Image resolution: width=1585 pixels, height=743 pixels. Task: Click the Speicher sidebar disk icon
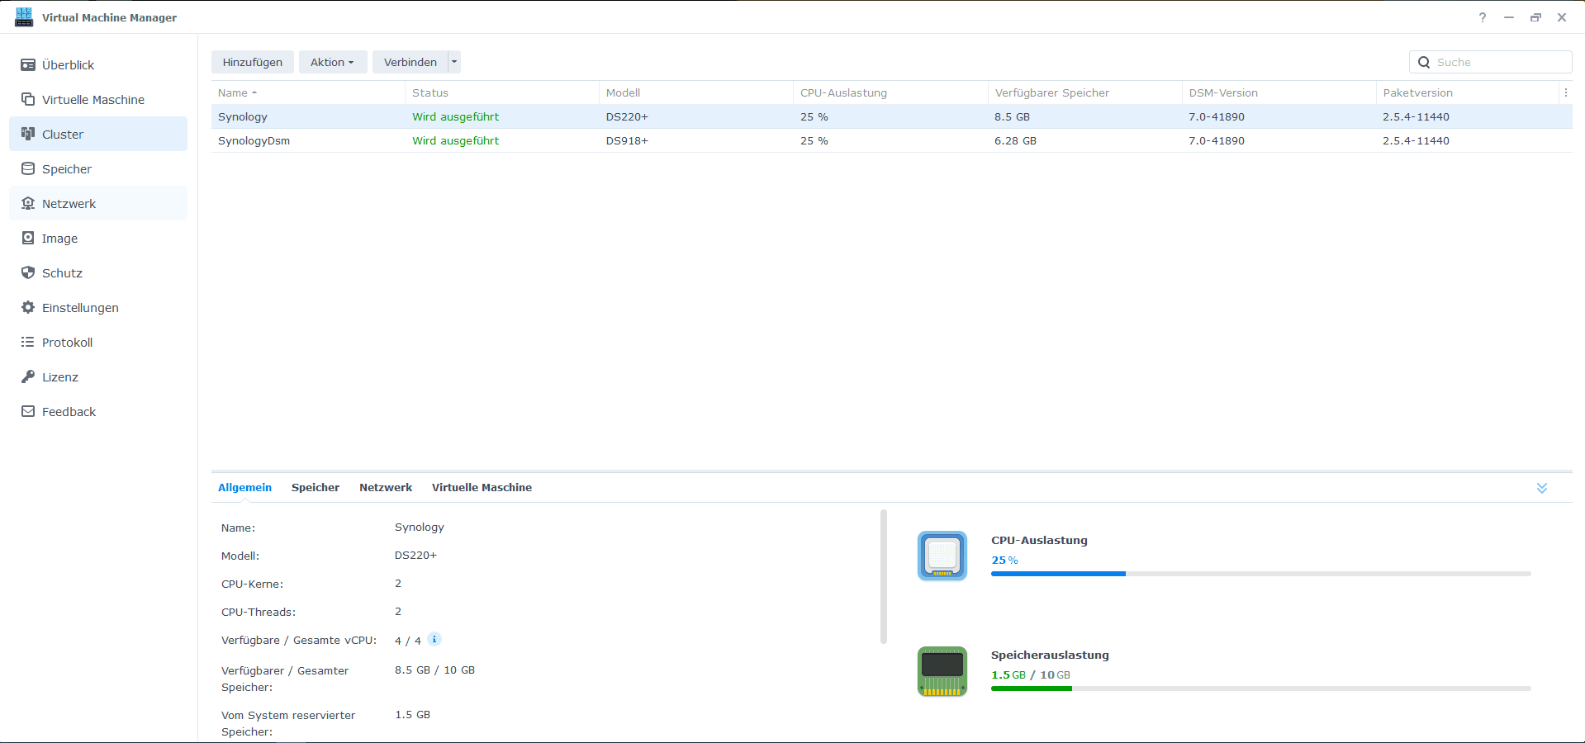pos(28,168)
